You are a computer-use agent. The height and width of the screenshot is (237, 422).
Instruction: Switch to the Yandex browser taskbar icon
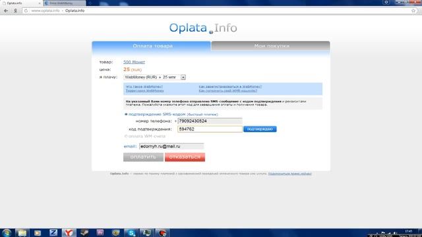click(69, 233)
